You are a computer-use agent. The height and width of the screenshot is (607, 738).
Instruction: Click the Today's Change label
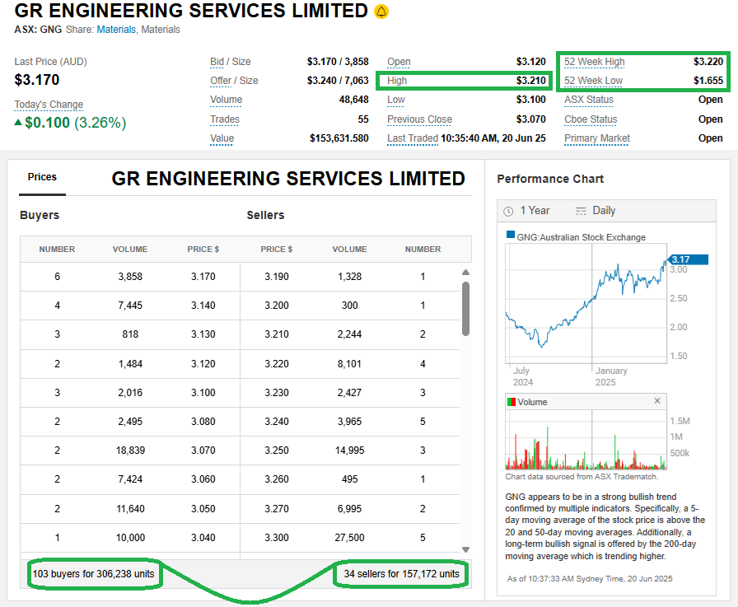(x=49, y=105)
